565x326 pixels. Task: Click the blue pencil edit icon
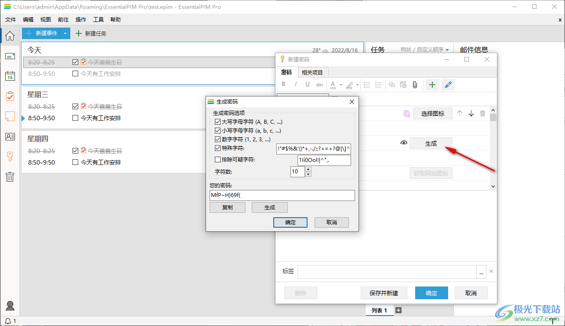pyautogui.click(x=448, y=85)
